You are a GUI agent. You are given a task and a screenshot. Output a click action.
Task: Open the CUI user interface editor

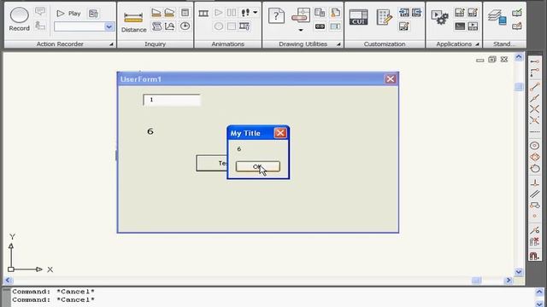pyautogui.click(x=358, y=17)
